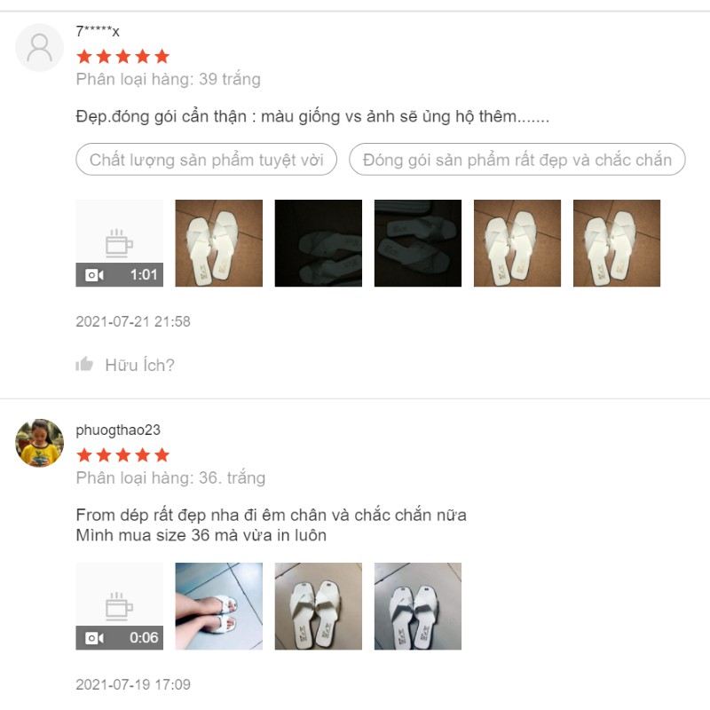Open the username 7*****x link
This screenshot has width=710, height=710.
[98, 31]
